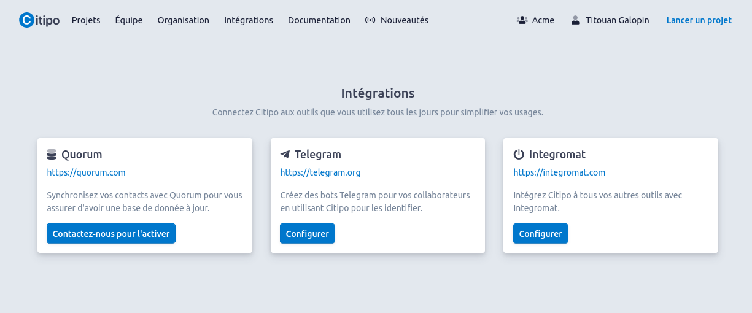Show Nouveautés updates

405,20
